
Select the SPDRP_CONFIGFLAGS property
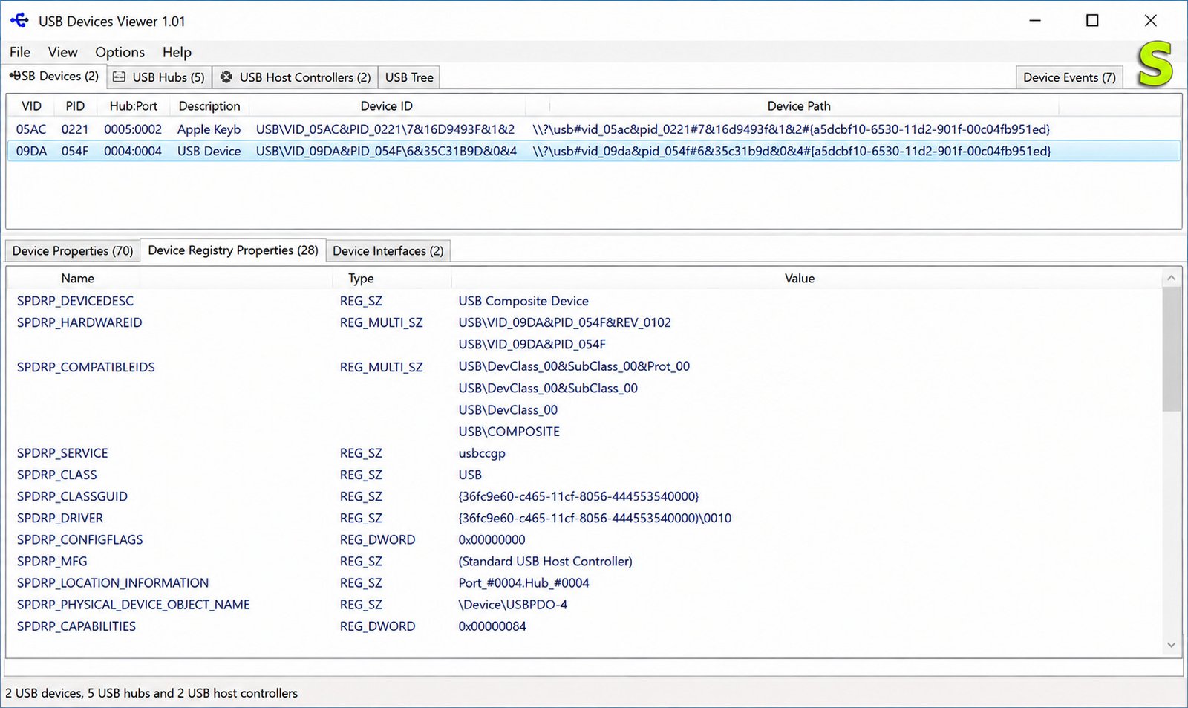pyautogui.click(x=80, y=539)
